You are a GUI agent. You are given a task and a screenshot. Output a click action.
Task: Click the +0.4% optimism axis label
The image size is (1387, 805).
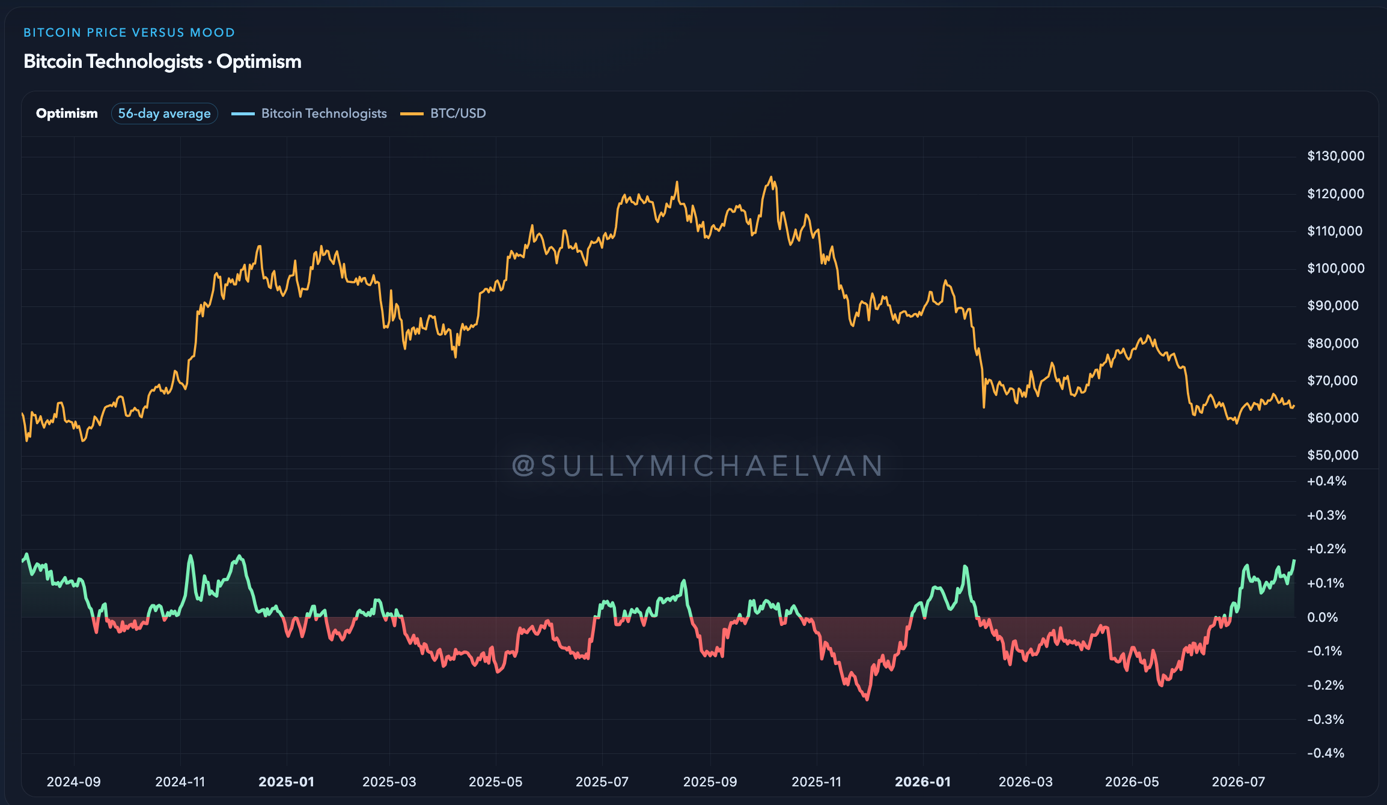coord(1326,481)
